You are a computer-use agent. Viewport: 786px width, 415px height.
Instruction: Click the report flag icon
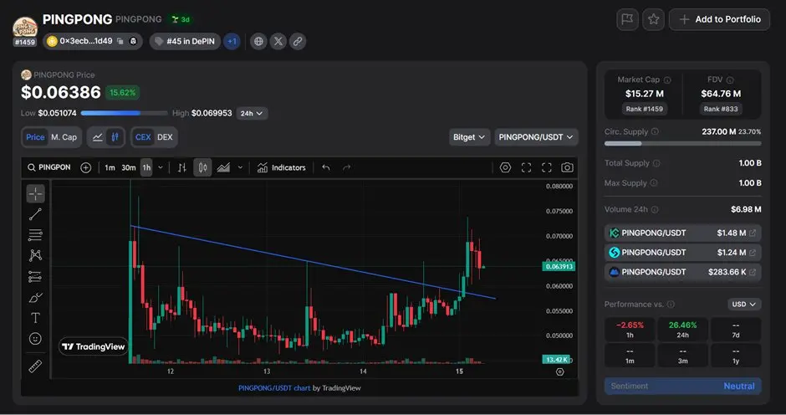pos(627,19)
